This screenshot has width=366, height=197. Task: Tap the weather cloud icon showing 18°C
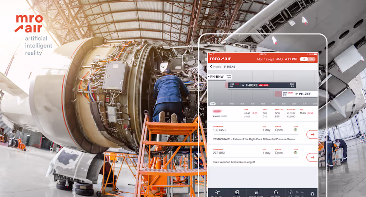290,192
